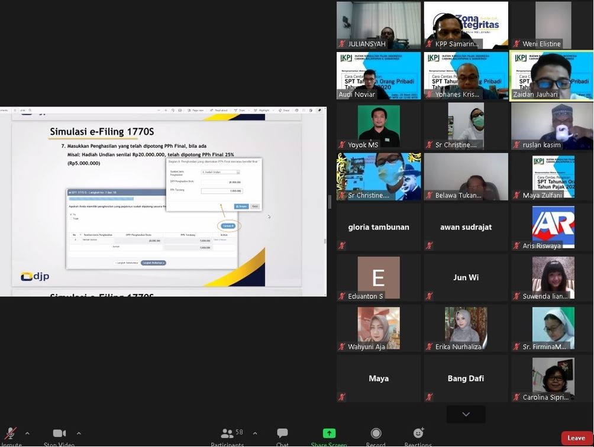Click the zoom-in plus in PDF toolbar
Image resolution: width=594 pixels, height=447 pixels.
tap(165, 110)
